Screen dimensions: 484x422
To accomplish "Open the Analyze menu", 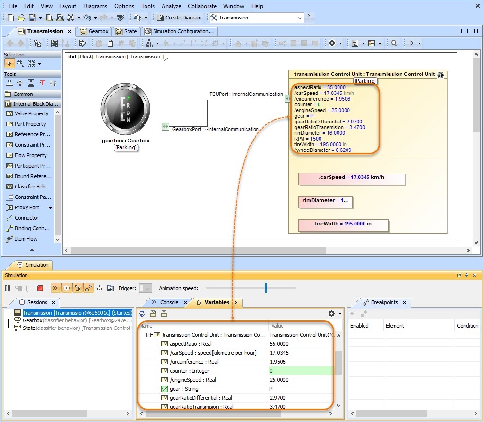I will tap(171, 6).
